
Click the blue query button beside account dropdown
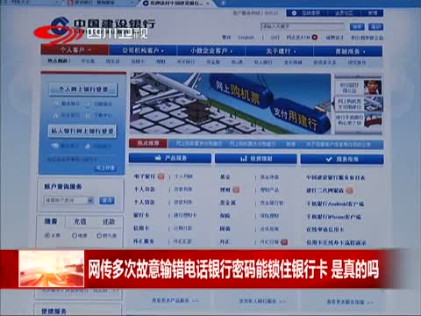[107, 200]
